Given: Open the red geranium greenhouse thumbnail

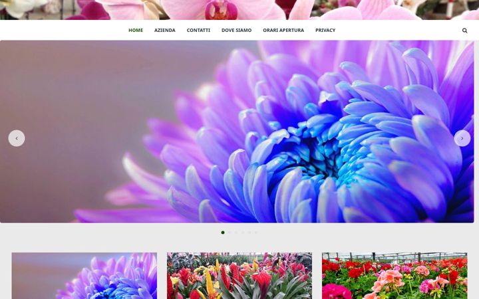Looking at the screenshot, I should coord(395,276).
